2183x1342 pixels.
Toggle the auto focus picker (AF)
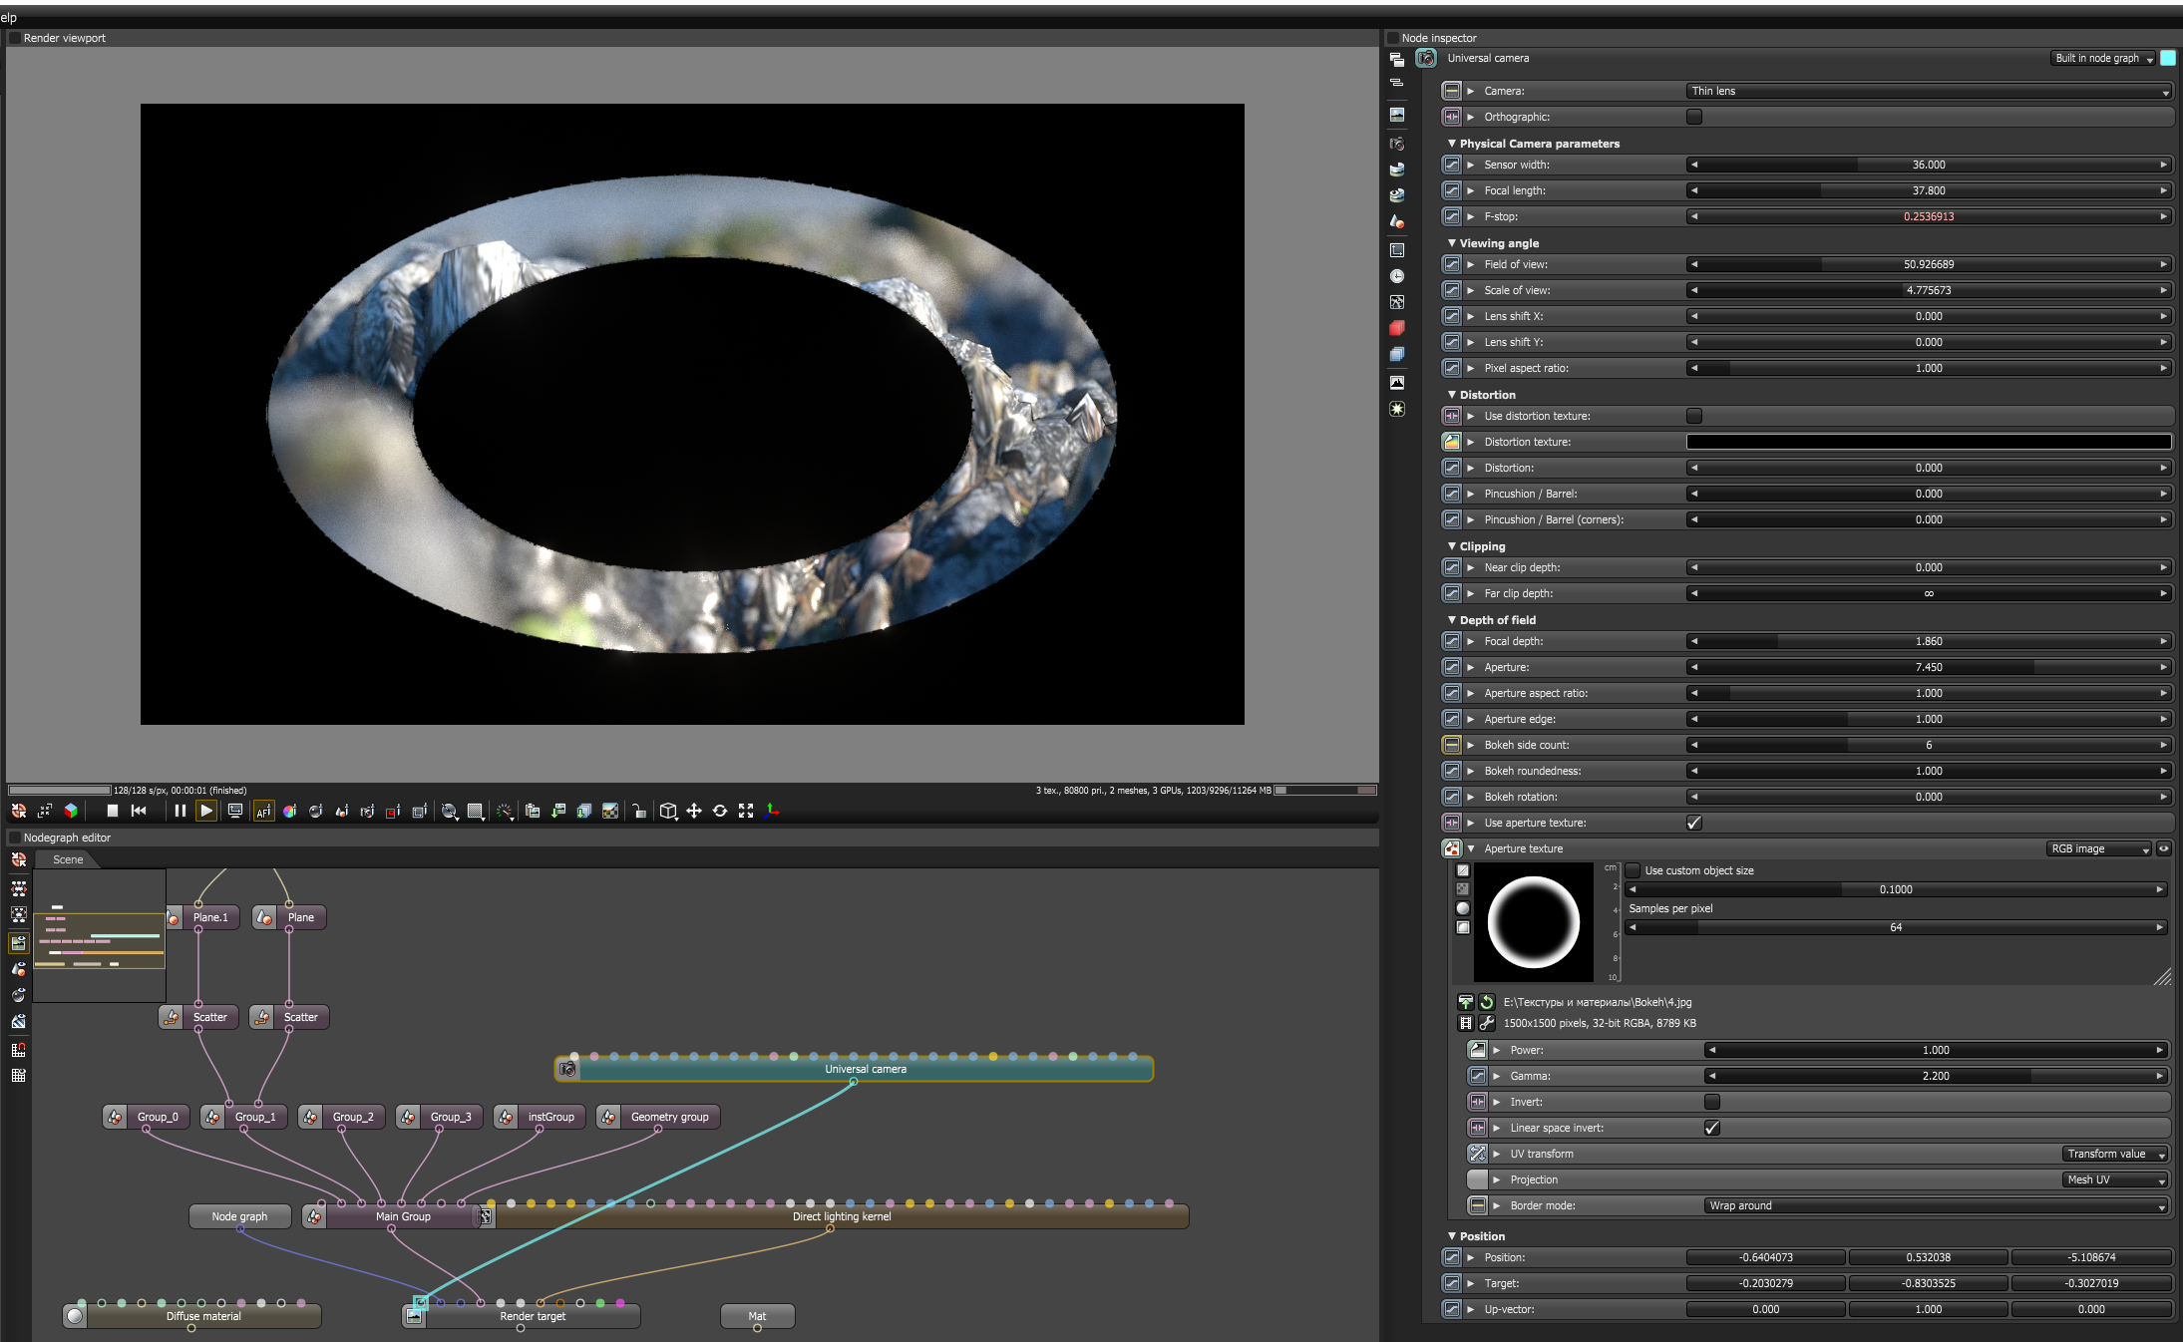[263, 811]
